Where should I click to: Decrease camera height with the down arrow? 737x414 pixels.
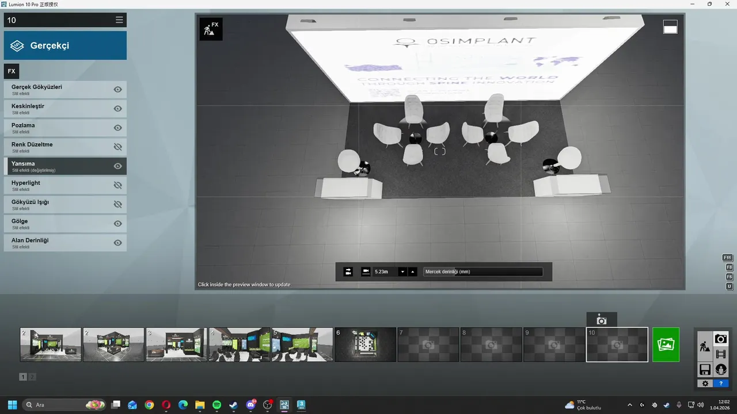pyautogui.click(x=403, y=272)
